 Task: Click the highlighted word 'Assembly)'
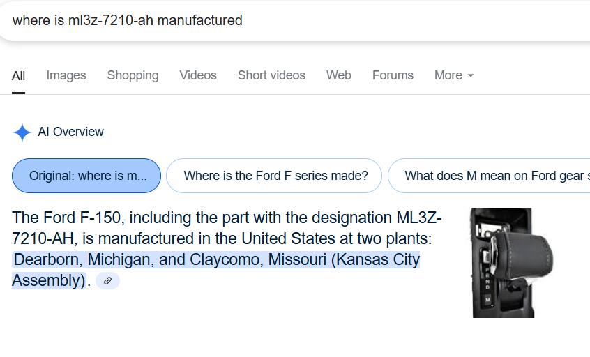49,280
